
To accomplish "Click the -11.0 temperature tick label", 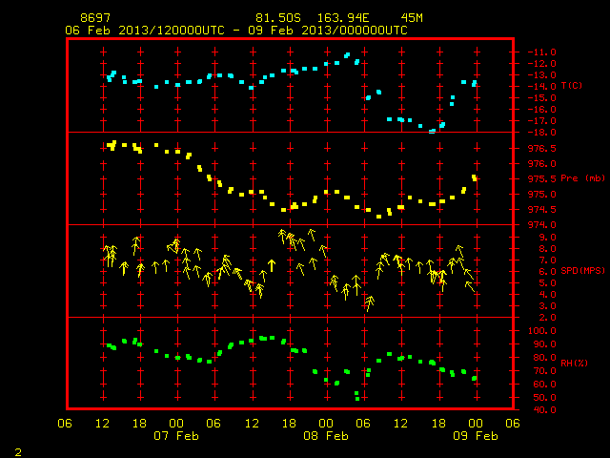I will (542, 52).
